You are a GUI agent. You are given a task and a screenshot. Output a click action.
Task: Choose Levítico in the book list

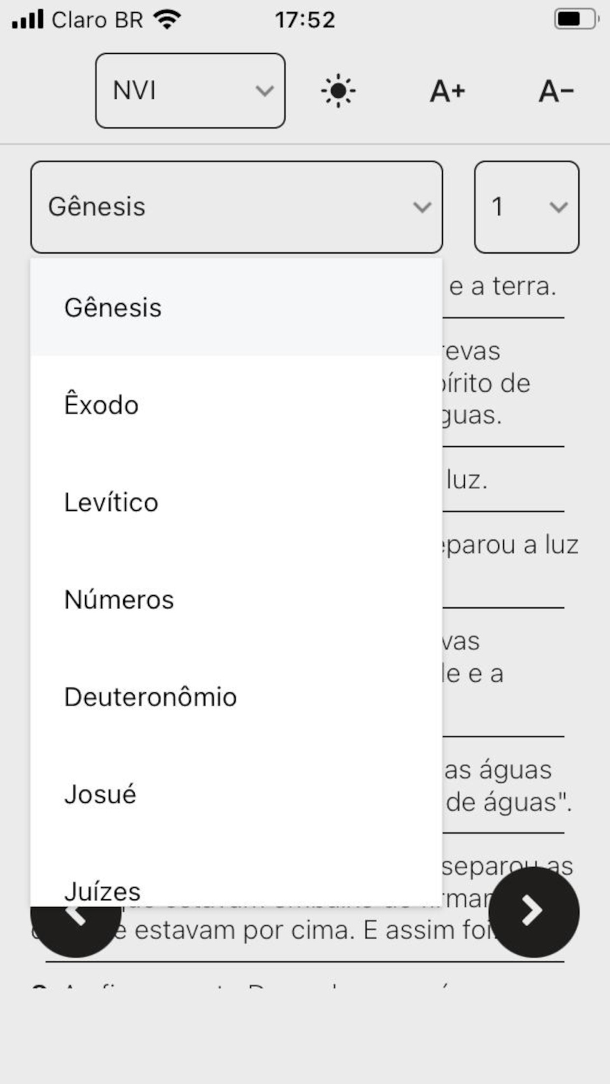pyautogui.click(x=112, y=503)
